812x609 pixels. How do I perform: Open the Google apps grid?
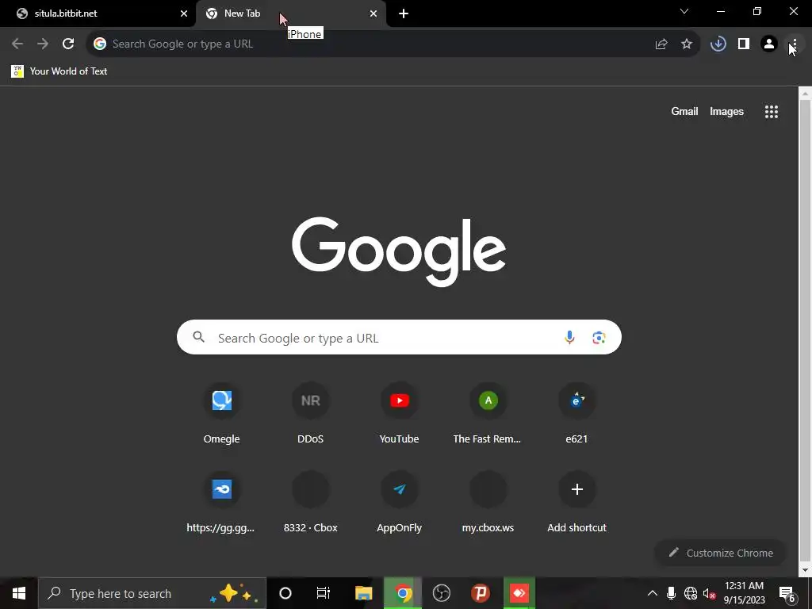[x=772, y=111]
